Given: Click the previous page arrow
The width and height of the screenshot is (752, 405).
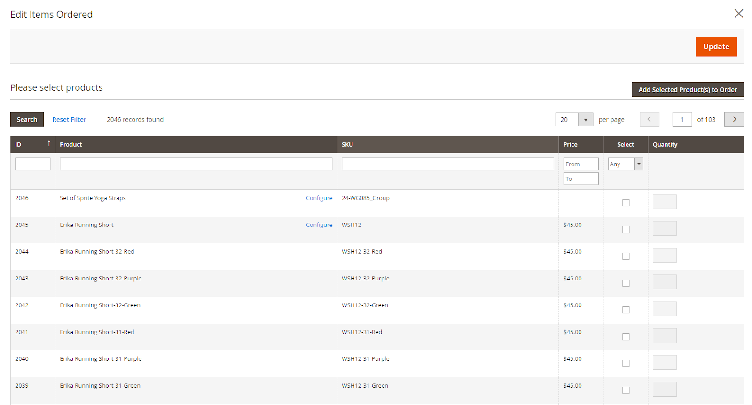Looking at the screenshot, I should [x=649, y=119].
